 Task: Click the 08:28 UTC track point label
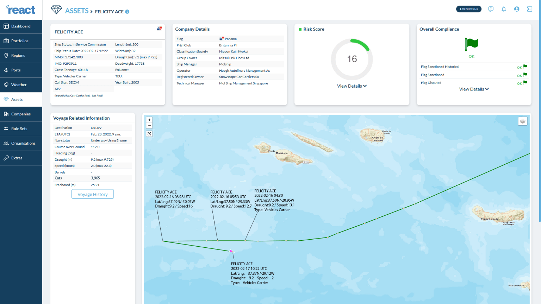(175, 199)
